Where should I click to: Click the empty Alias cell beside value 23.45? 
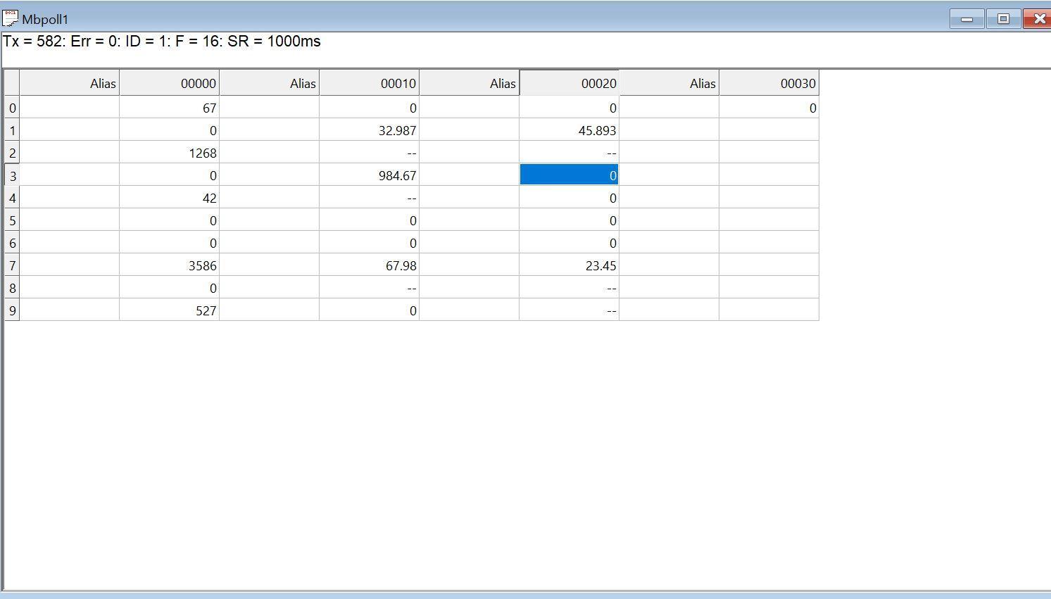(x=470, y=265)
